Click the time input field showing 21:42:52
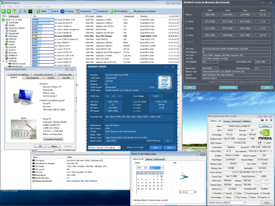The height and width of the screenshot is (206, 275). coord(186,192)
